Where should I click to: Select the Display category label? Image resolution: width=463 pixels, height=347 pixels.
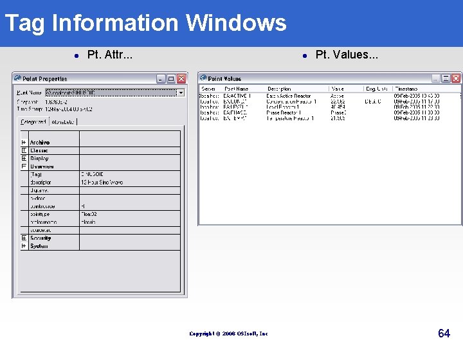[x=39, y=159]
